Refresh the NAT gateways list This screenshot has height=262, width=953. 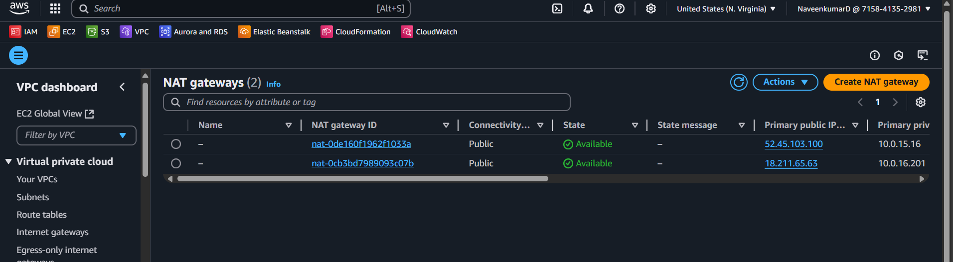(x=739, y=82)
